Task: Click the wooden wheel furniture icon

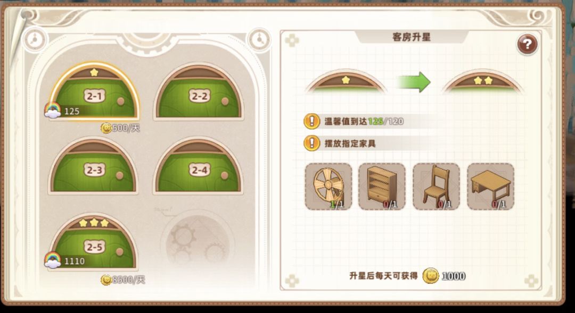Action: (x=328, y=187)
